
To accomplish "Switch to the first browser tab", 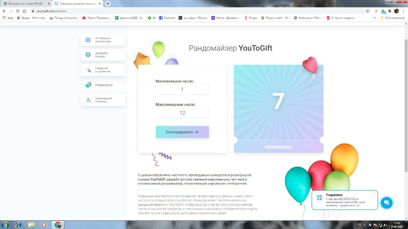I will click(x=24, y=3).
